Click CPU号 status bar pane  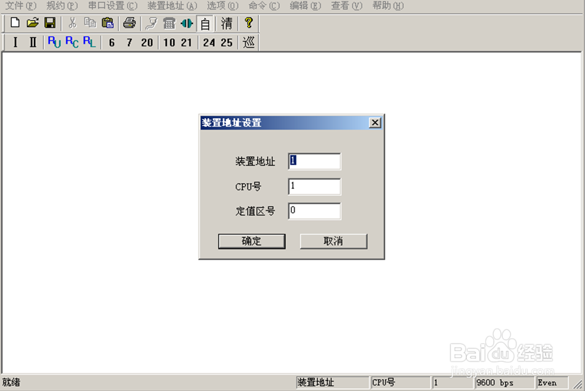pos(400,382)
